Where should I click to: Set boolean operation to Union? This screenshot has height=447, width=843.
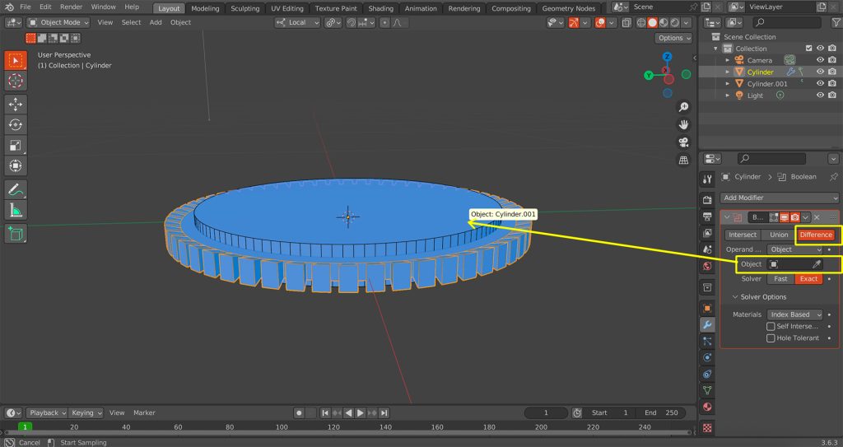[x=779, y=235]
